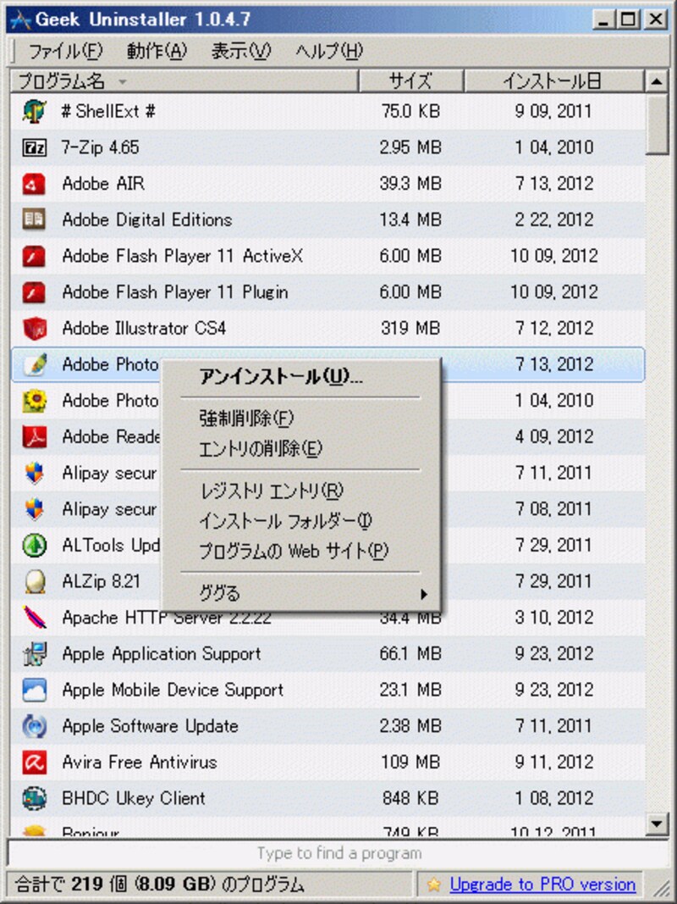Select the Adobe Illustrator CS4 icon

click(x=34, y=329)
